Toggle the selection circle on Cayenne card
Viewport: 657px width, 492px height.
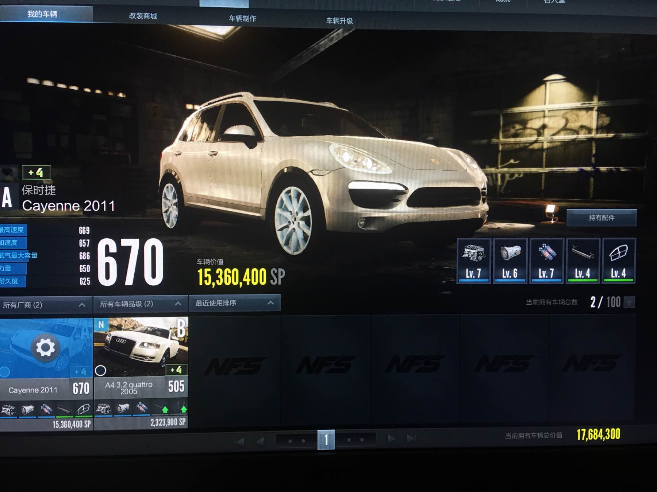[4, 372]
